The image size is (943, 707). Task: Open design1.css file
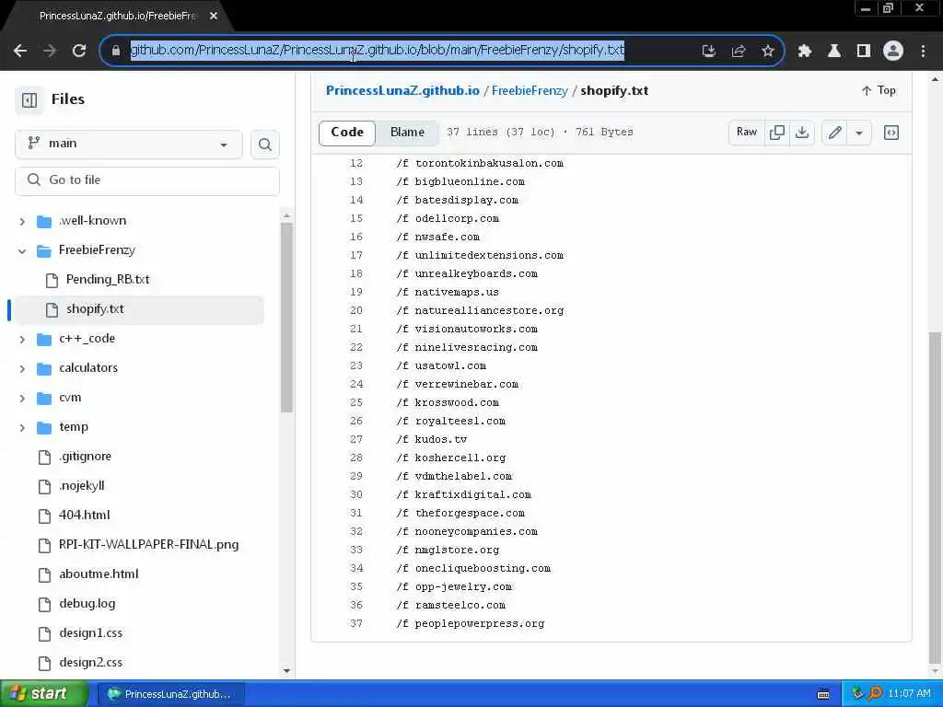point(90,633)
